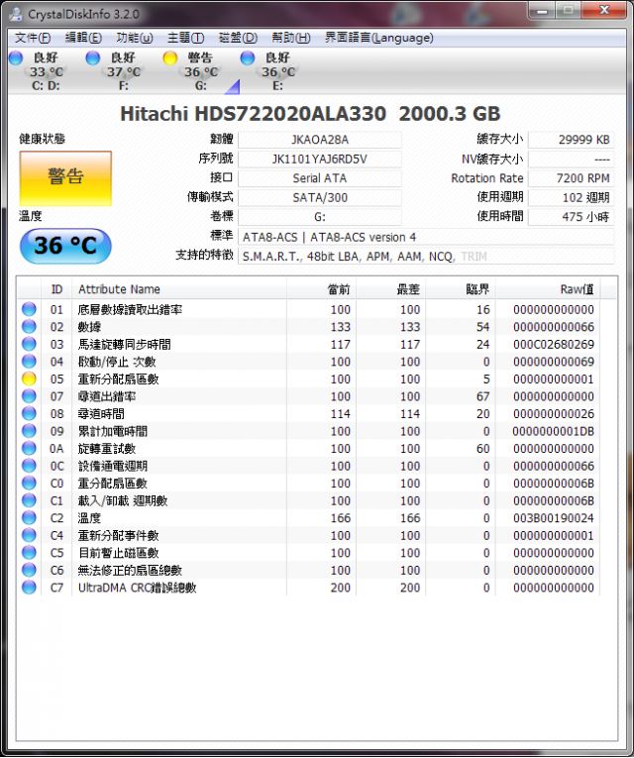The height and width of the screenshot is (758, 634).
Task: Click status orb for attribute 04
Action: pyautogui.click(x=29, y=362)
